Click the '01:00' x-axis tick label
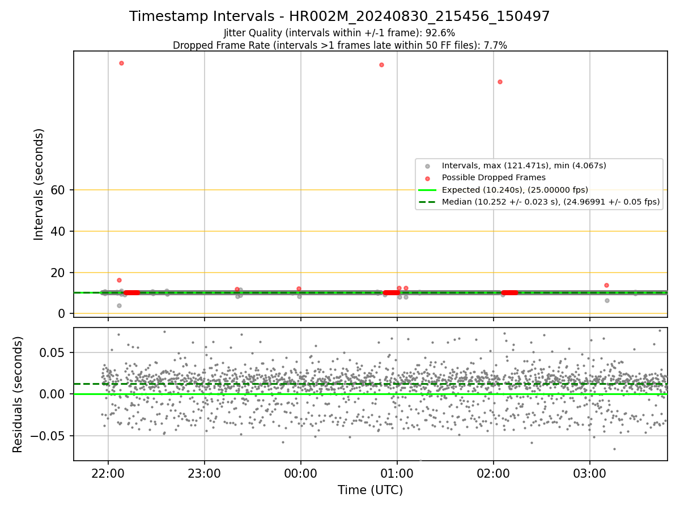This screenshot has width=680, height=510. [397, 473]
